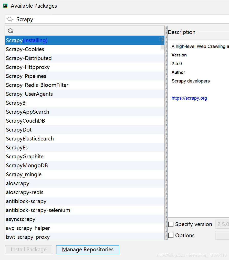
Task: Select the Scrapy (installing) row
Action: [85, 40]
